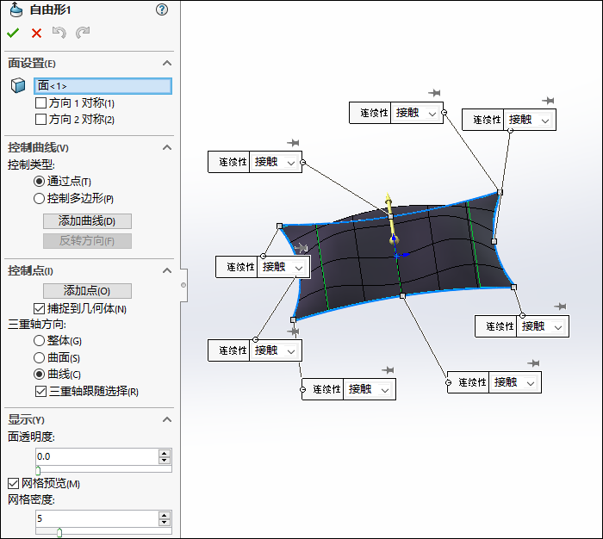Confirm the freeform feature with the green checkmark
This screenshot has width=603, height=539.
click(x=13, y=33)
